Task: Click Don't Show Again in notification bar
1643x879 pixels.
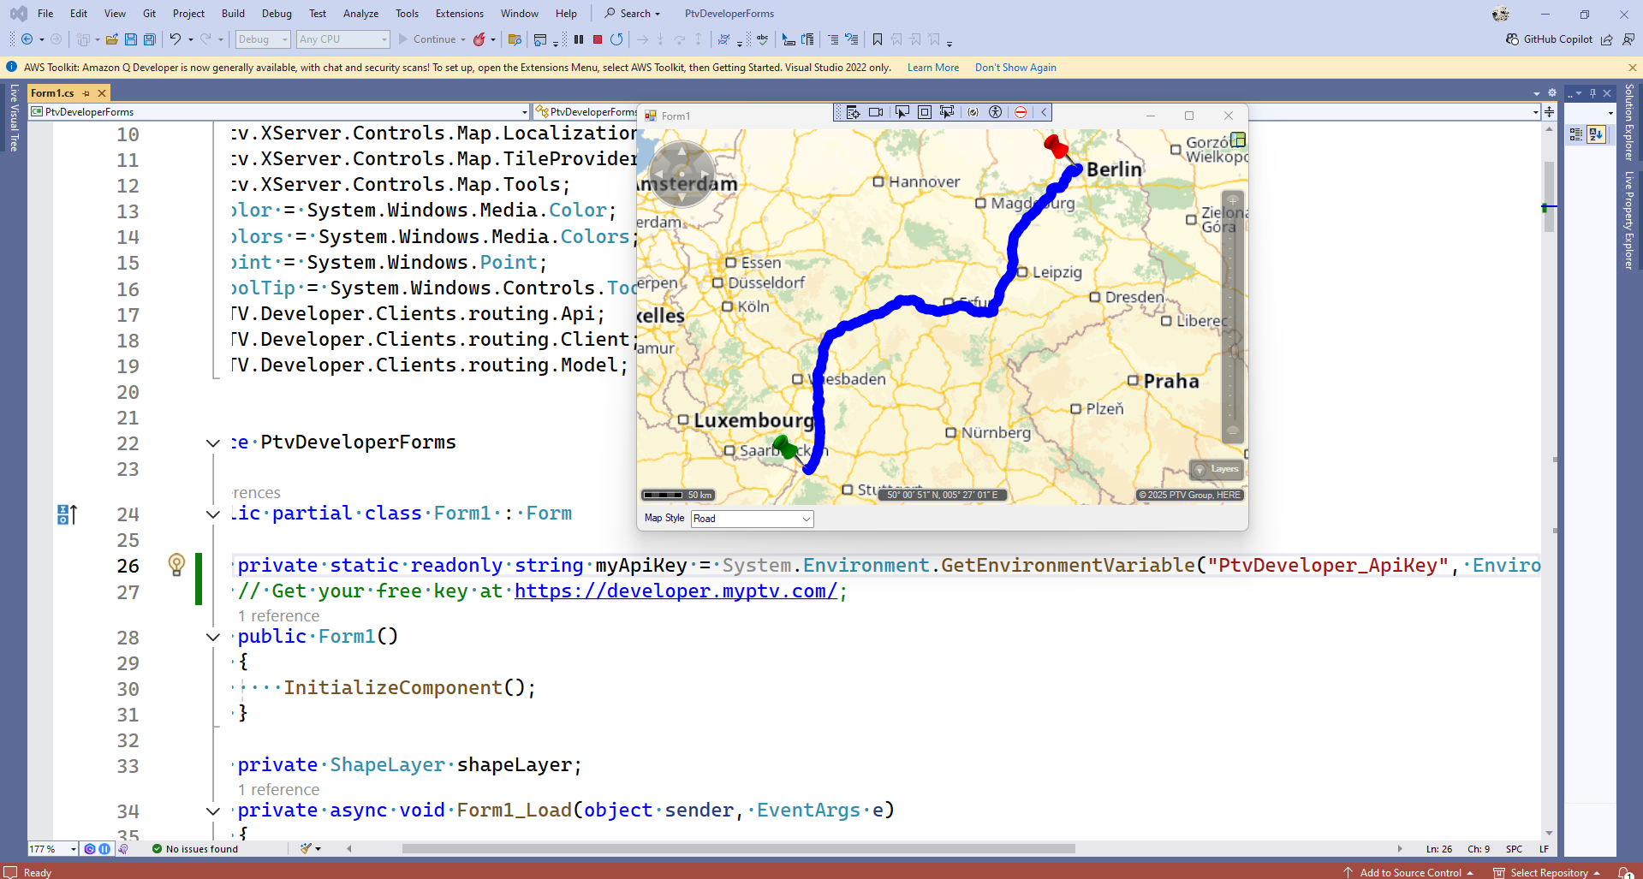Action: point(1015,68)
